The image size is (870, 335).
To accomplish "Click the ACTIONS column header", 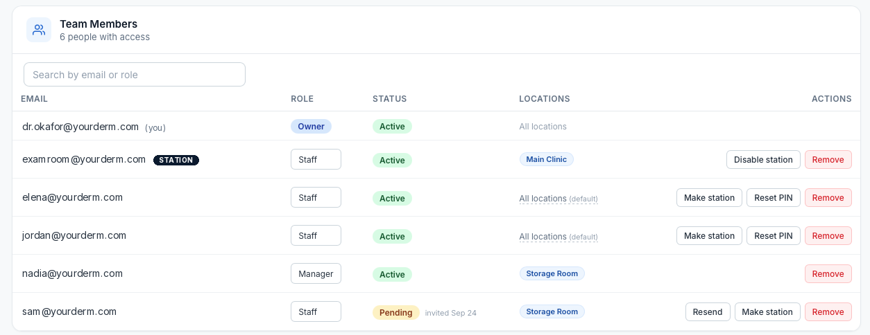I will pos(831,99).
